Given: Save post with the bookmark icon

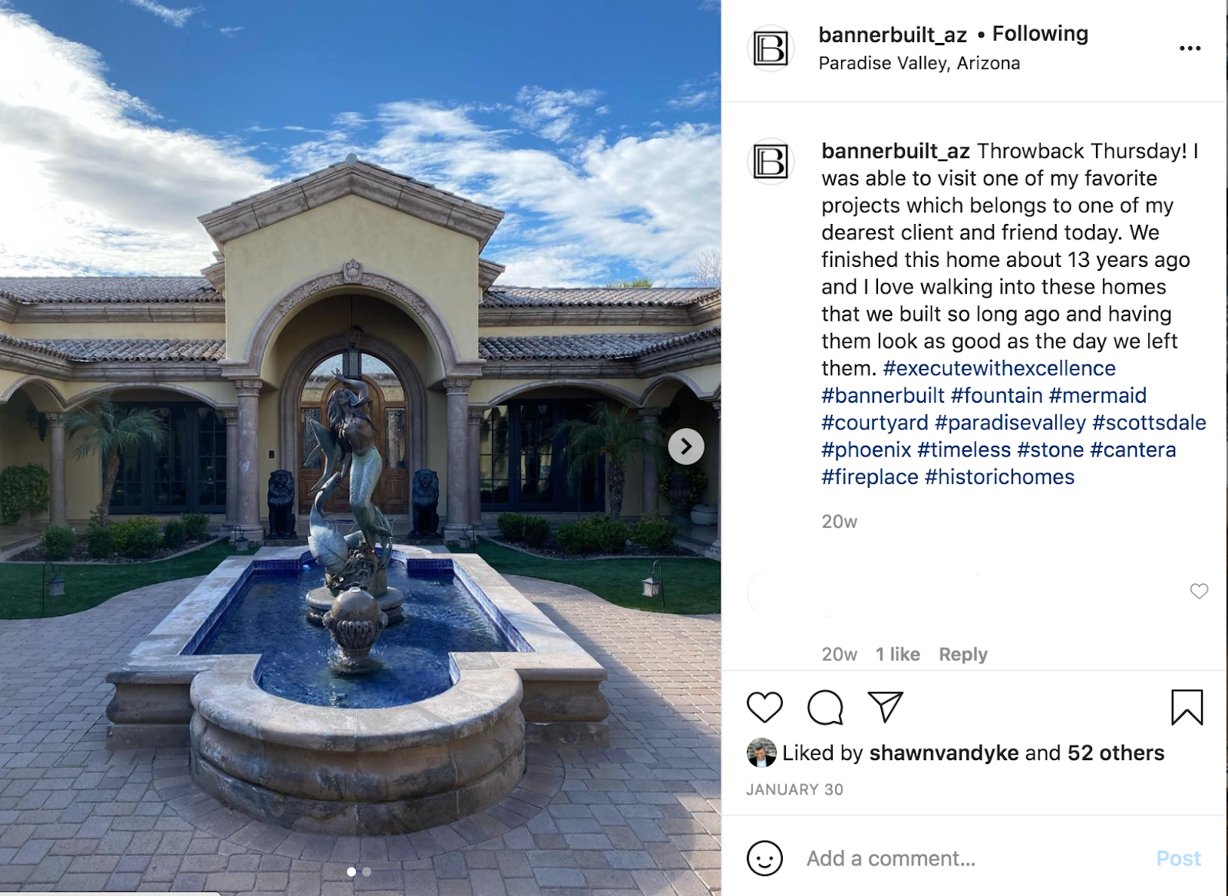Looking at the screenshot, I should pos(1187,707).
